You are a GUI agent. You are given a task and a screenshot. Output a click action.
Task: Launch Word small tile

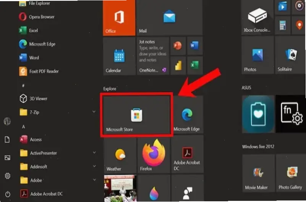click(x=194, y=46)
